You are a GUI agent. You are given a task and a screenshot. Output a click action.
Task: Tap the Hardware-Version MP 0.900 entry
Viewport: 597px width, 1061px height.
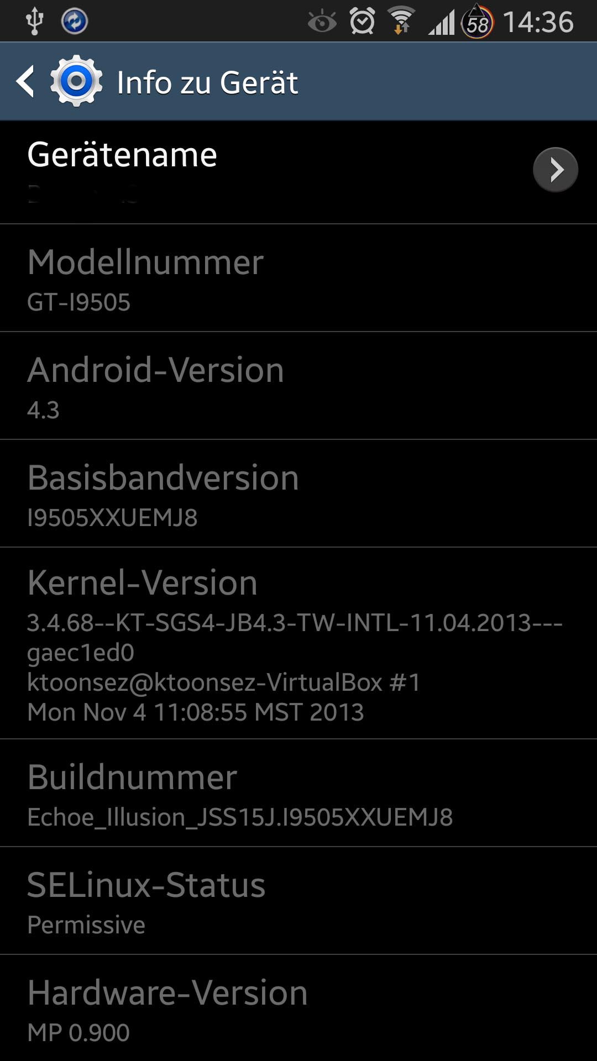(298, 1008)
